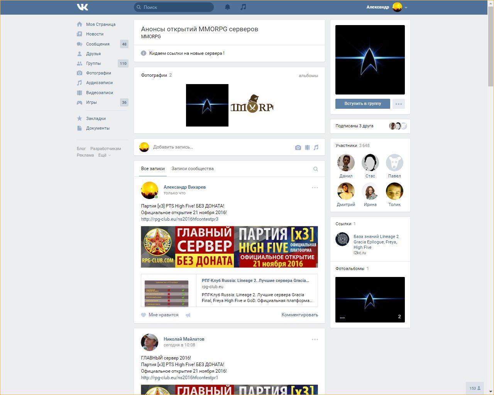Click Подписаны 3 друга block

370,126
